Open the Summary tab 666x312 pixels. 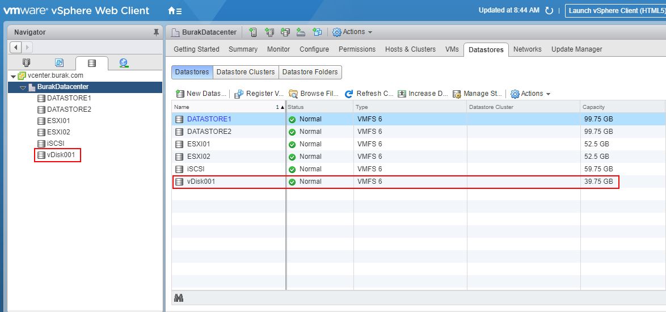click(243, 49)
